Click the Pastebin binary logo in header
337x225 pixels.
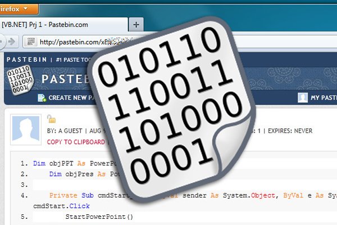[19, 78]
